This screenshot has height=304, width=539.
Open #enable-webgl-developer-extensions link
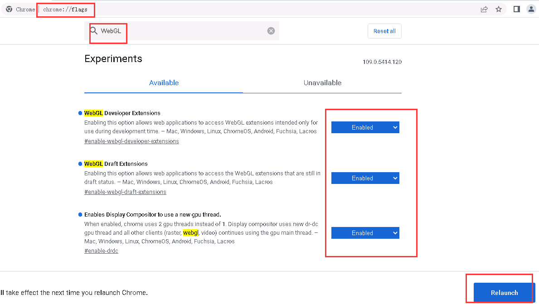(x=131, y=141)
